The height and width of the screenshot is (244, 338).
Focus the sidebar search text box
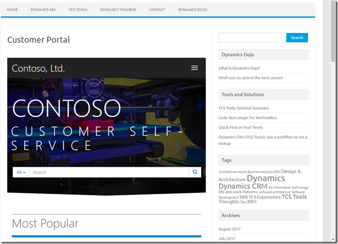point(252,37)
